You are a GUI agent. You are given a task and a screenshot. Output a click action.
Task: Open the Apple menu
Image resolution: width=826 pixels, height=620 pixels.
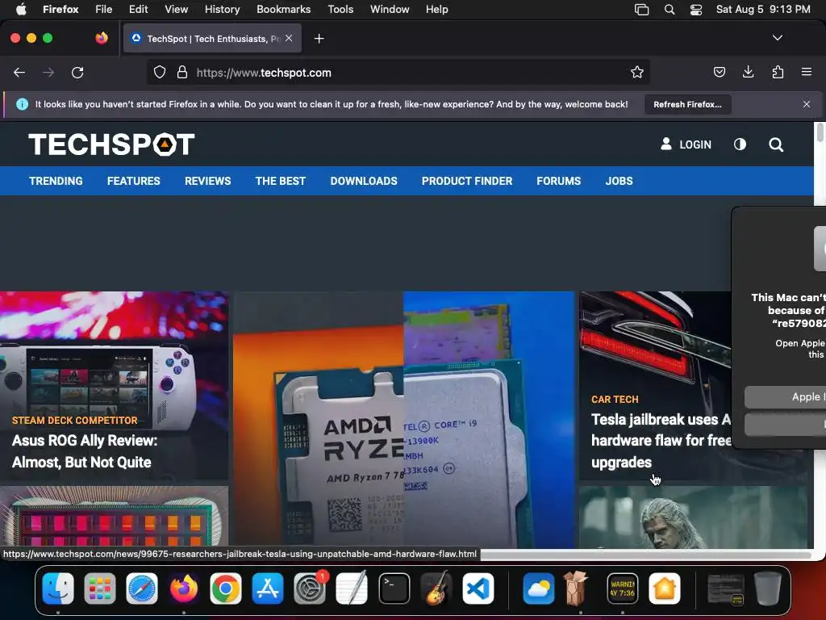point(21,9)
